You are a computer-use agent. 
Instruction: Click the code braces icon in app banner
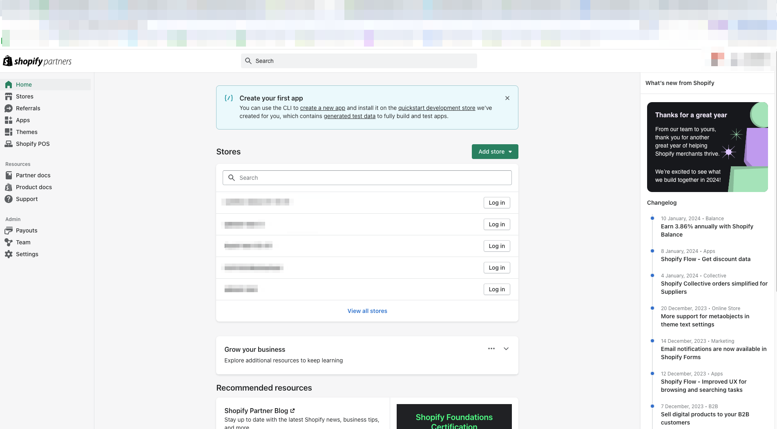click(229, 98)
